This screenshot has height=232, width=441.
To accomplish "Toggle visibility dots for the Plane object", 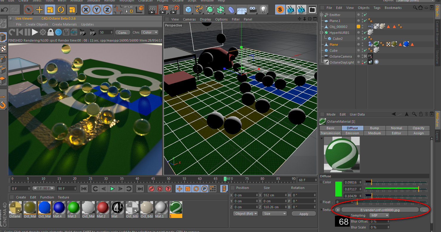I will click(x=362, y=44).
